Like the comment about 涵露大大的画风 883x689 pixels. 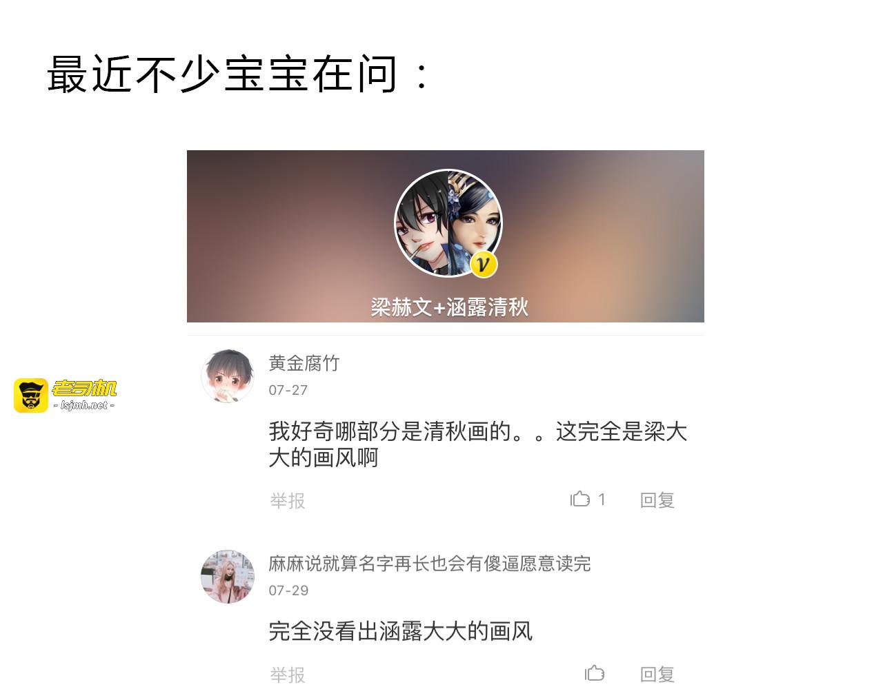click(x=595, y=672)
